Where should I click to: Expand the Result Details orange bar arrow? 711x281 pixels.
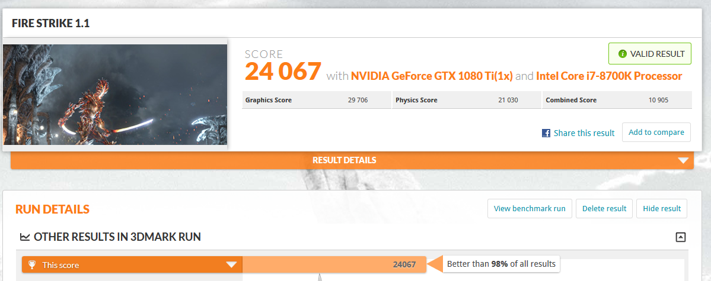pos(683,160)
